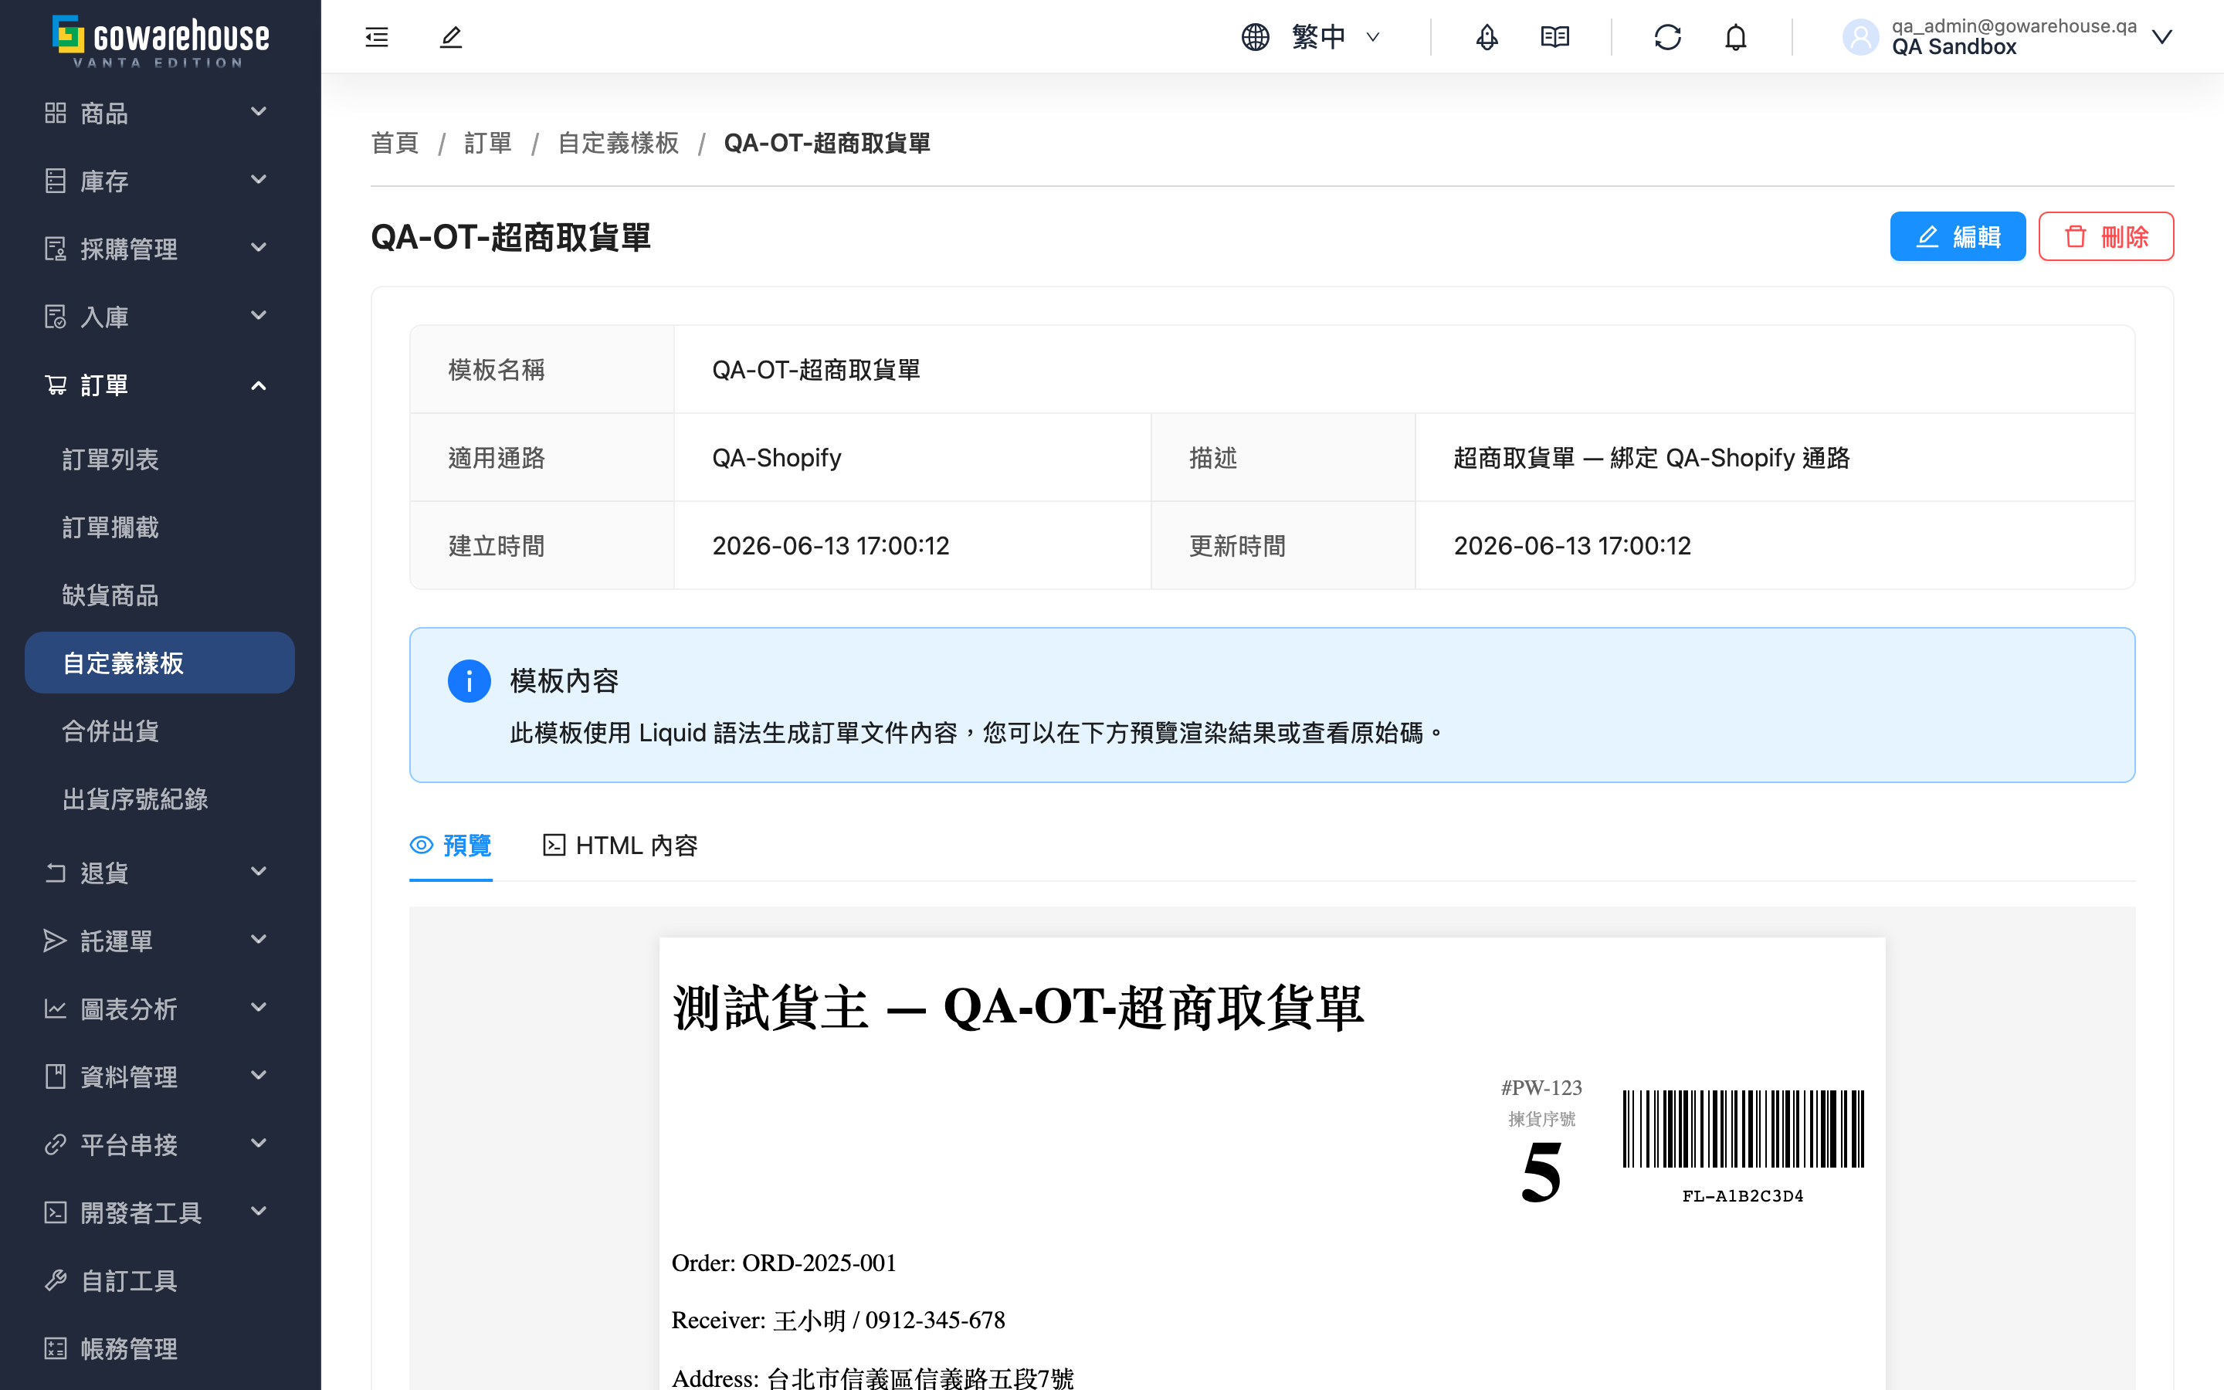Image resolution: width=2224 pixels, height=1390 pixels.
Task: Collapse the 訂單 menu chevron
Action: pos(259,385)
